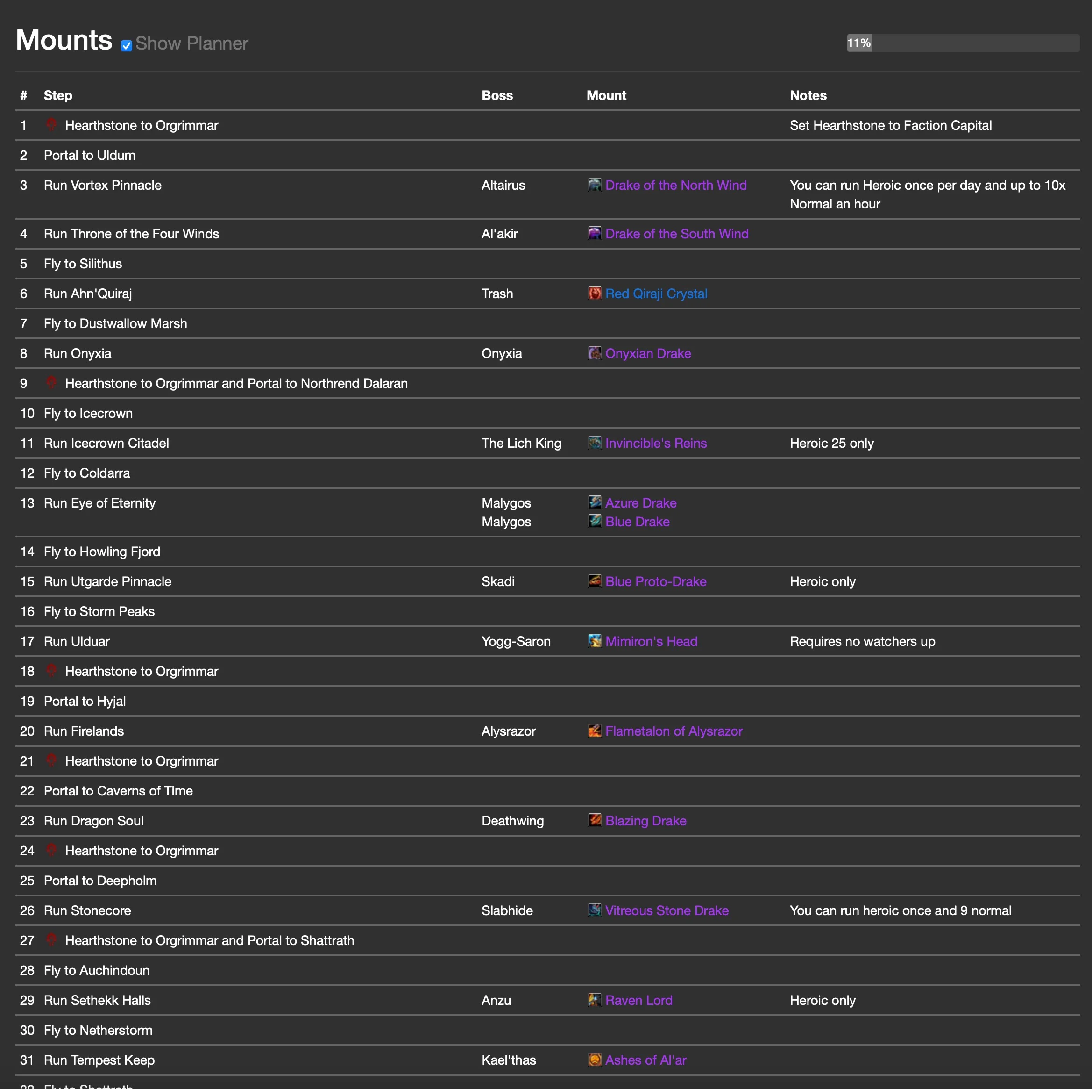Select the 'Run Ahn'Quiraj' step

click(88, 294)
